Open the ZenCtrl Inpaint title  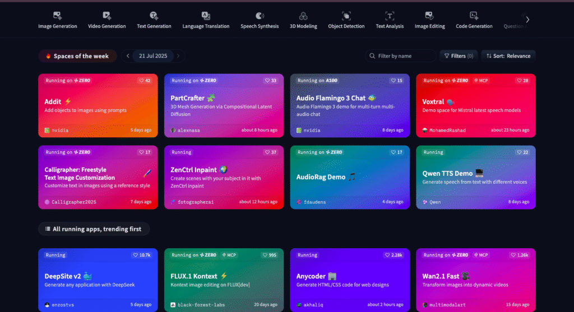pyautogui.click(x=193, y=170)
